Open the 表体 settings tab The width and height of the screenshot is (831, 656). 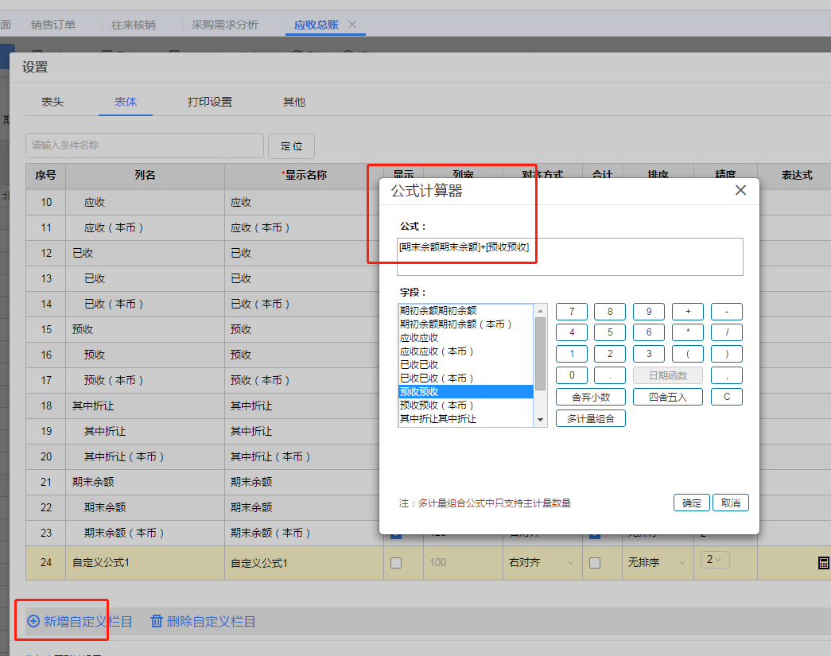click(126, 102)
